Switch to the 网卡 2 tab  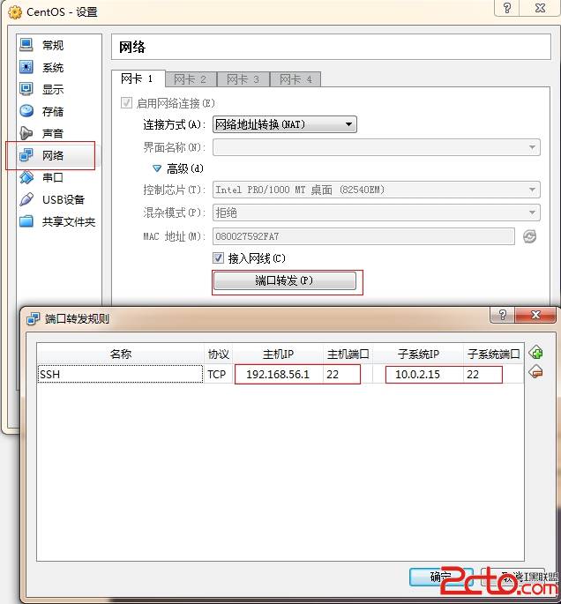[x=191, y=79]
